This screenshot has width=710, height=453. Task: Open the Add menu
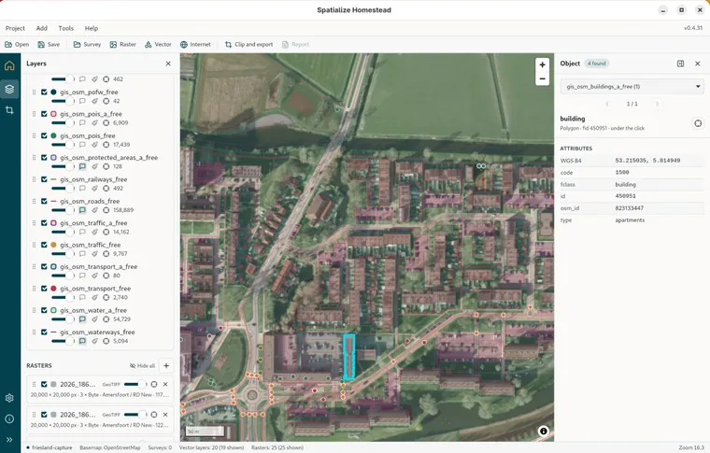tap(42, 28)
